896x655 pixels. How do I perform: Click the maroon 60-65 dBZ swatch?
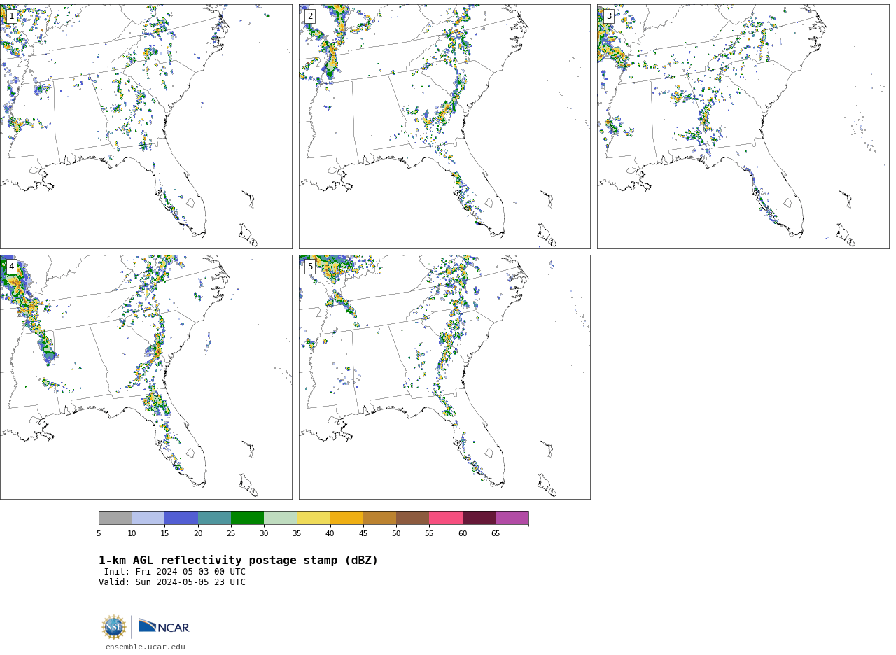click(479, 518)
